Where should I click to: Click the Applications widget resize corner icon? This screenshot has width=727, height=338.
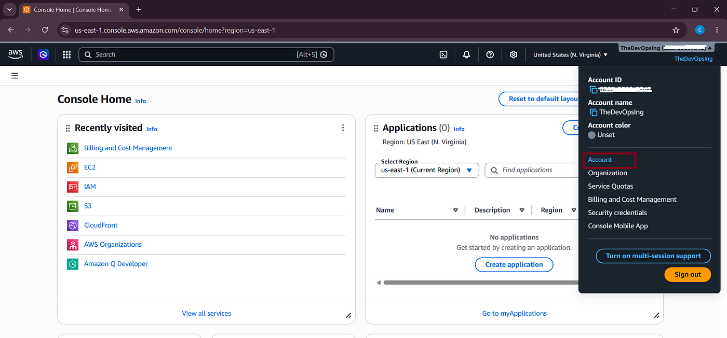656,315
